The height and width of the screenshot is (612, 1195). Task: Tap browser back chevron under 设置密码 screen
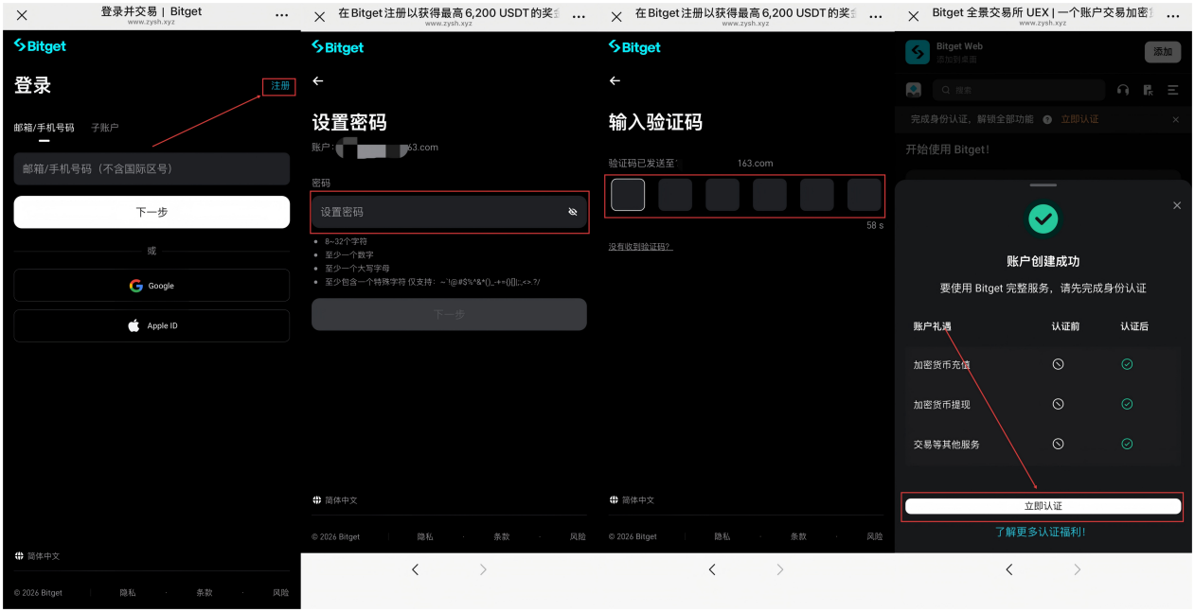(x=415, y=569)
